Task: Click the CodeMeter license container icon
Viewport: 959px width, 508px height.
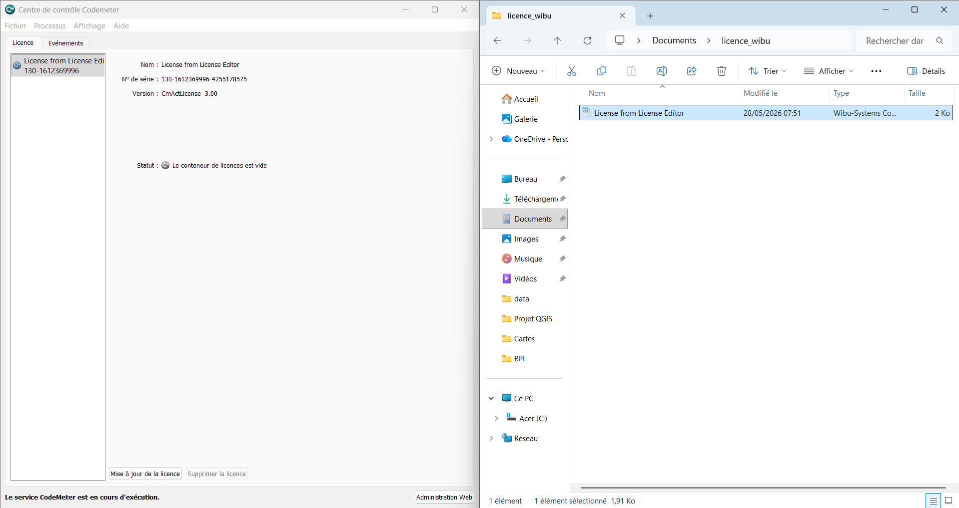Action: coord(17,65)
